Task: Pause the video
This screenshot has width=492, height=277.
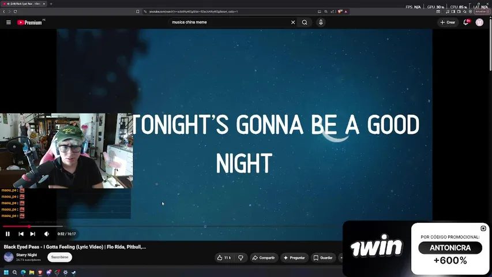Action: 7,234
